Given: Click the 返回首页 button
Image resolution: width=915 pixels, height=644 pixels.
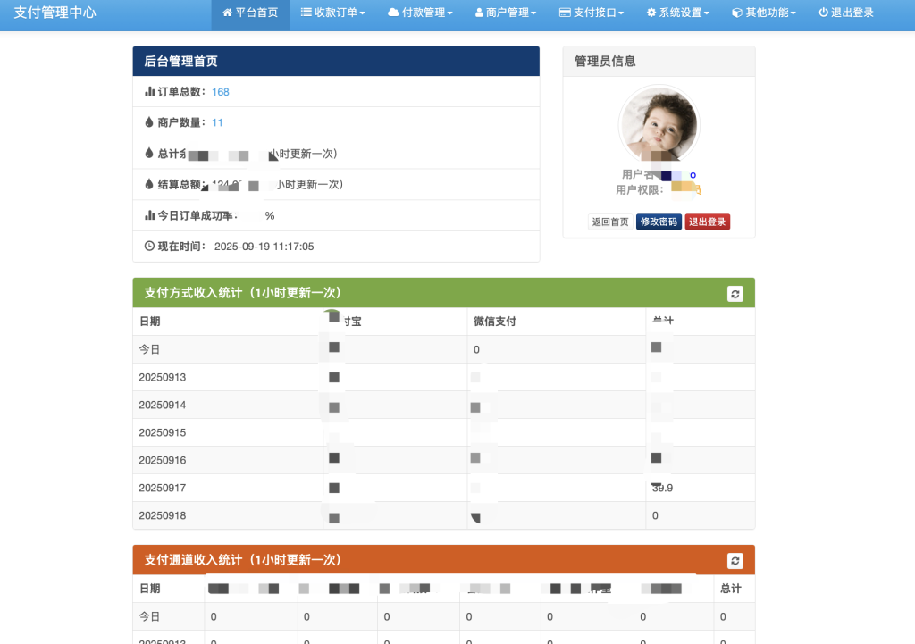Looking at the screenshot, I should pyautogui.click(x=610, y=222).
